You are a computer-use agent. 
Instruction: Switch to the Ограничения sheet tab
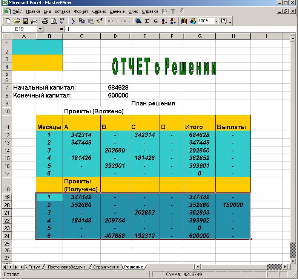[106, 267]
